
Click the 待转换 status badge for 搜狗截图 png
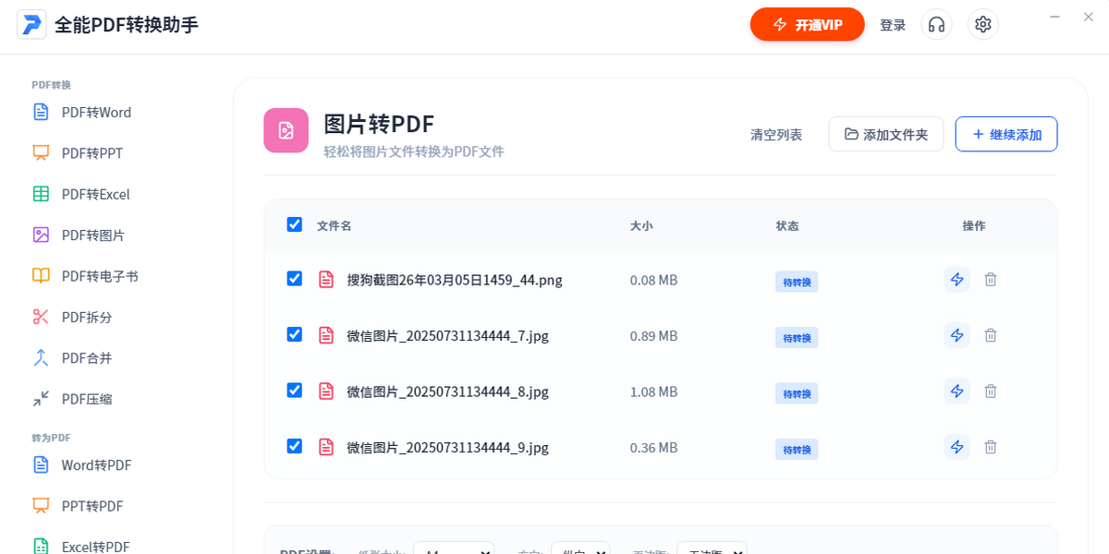[797, 282]
